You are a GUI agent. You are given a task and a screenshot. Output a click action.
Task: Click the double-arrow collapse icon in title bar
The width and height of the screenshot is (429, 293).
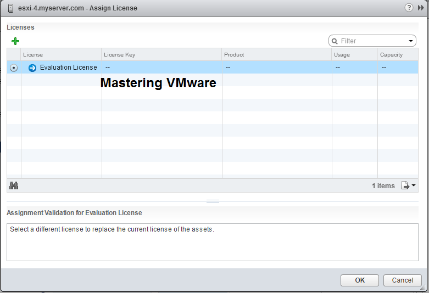tap(421, 8)
